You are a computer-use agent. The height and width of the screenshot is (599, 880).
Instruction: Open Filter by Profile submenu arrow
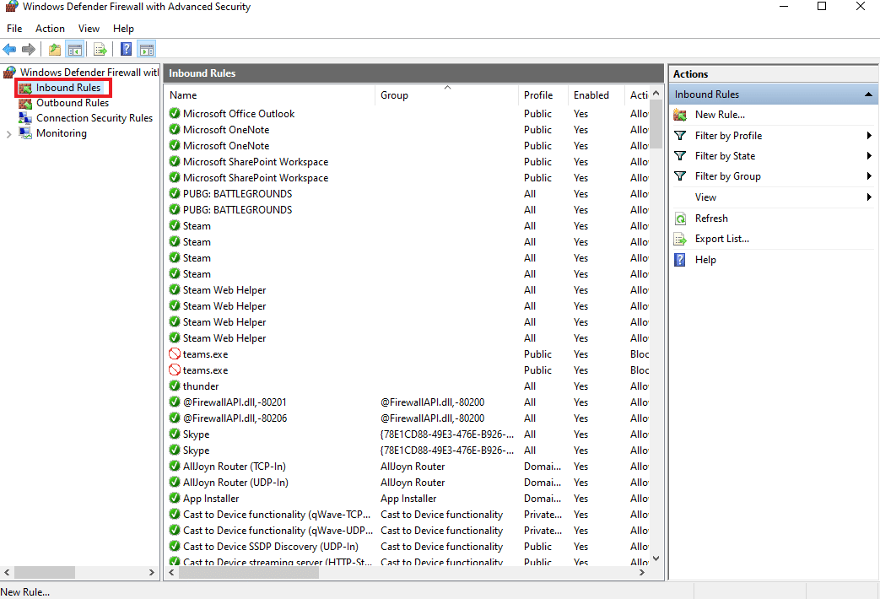point(869,135)
